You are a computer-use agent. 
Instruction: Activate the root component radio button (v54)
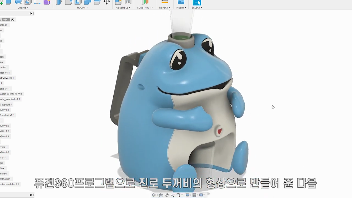tap(13, 20)
